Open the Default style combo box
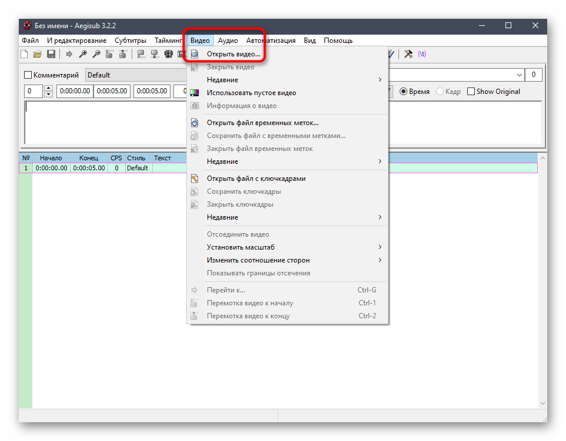Image resolution: width=566 pixels, height=441 pixels. coord(136,75)
